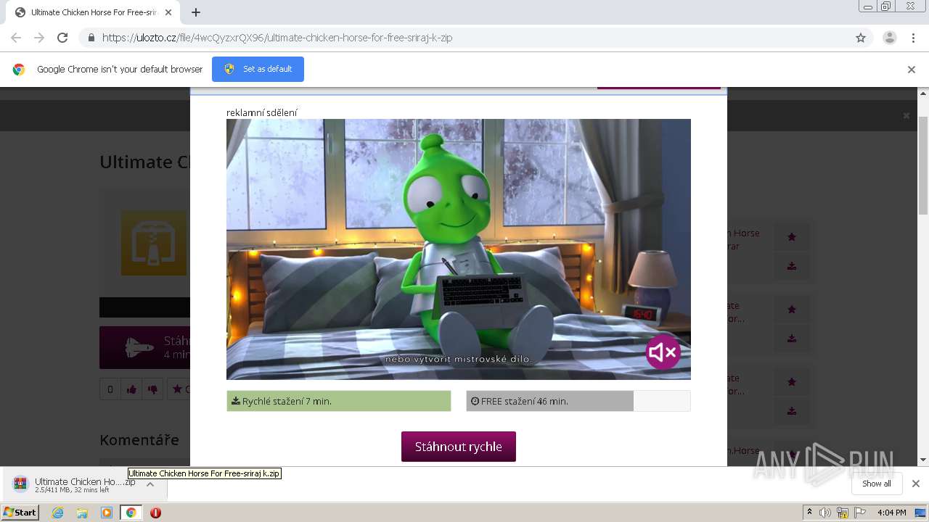Close the downloads shelf
The image size is (929, 522).
coord(916,484)
